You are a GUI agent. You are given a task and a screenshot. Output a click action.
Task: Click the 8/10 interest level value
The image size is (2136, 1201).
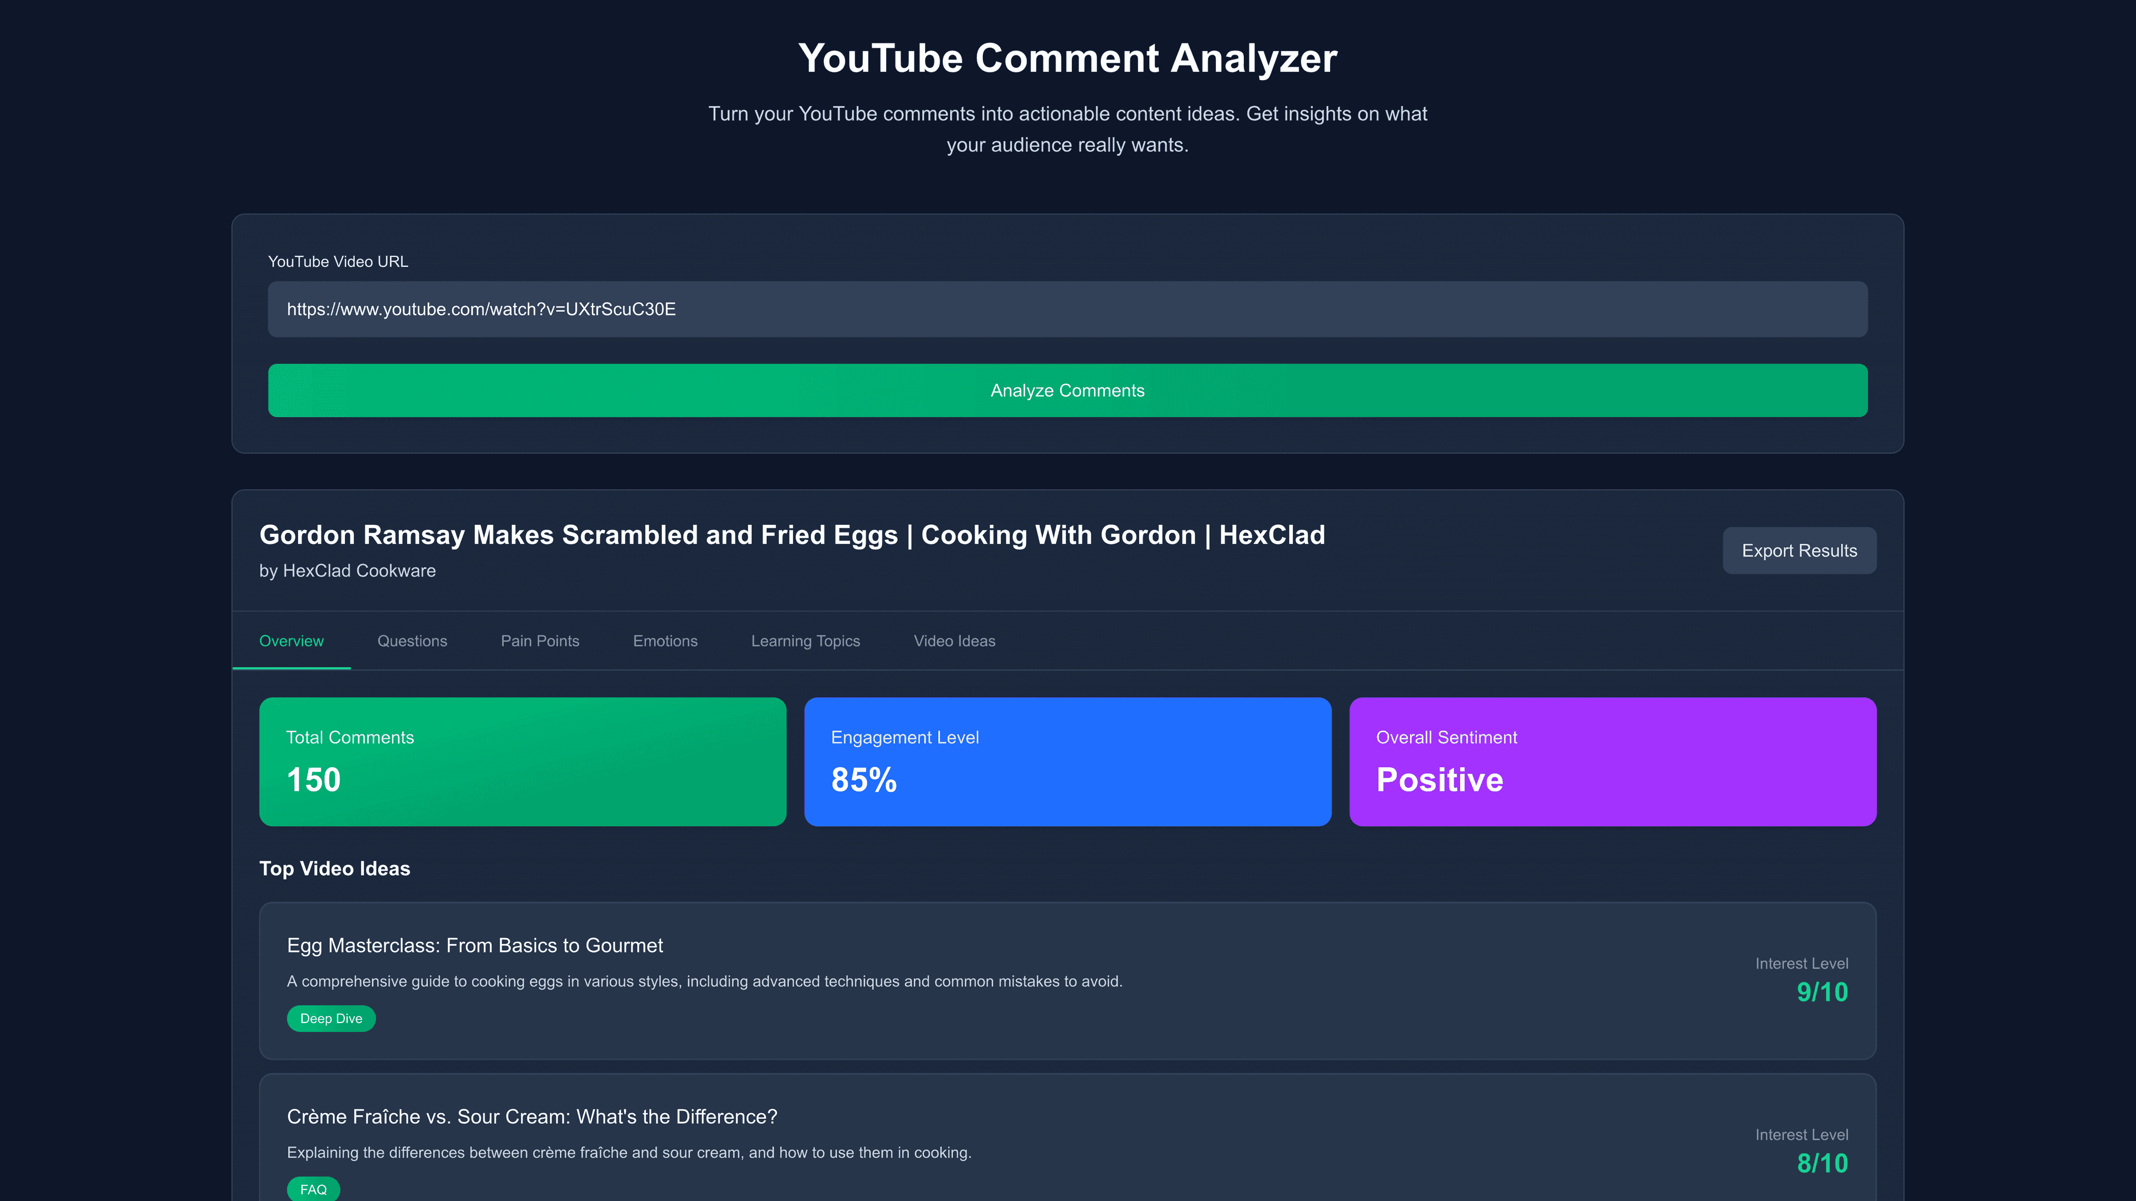click(x=1822, y=1164)
